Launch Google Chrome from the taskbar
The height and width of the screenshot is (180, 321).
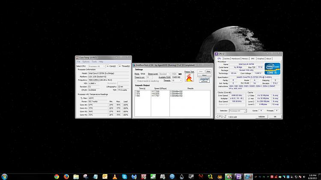56,177
